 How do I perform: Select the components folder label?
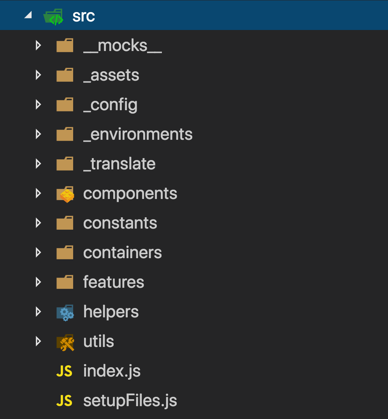point(130,194)
